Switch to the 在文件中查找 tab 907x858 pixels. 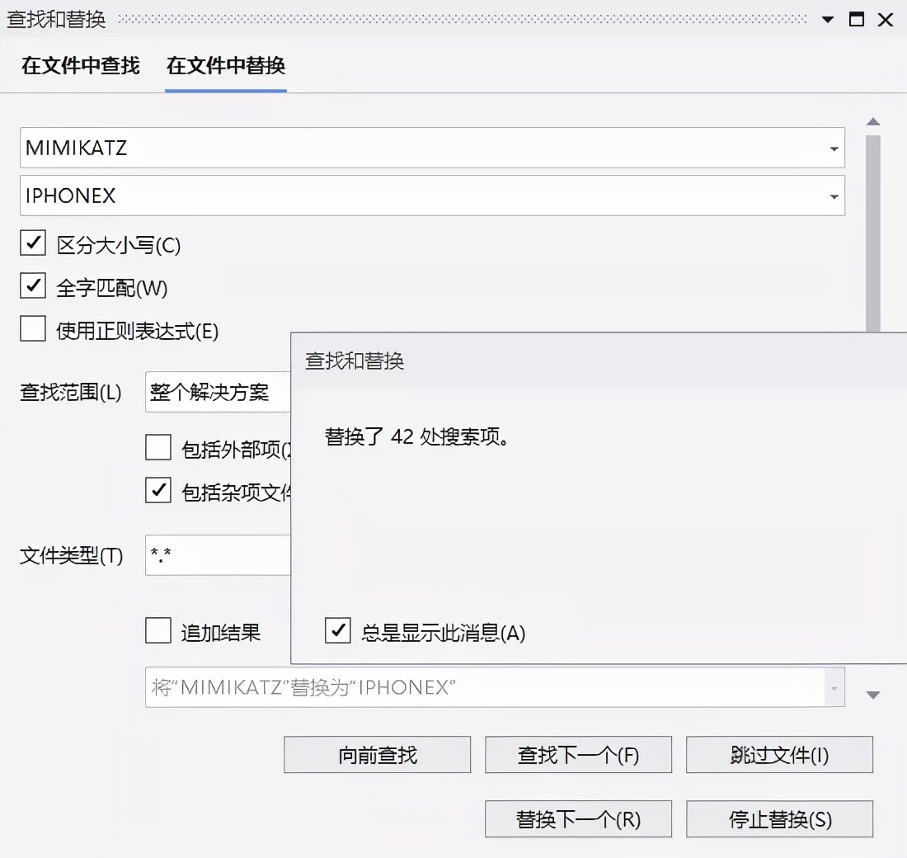tap(78, 65)
